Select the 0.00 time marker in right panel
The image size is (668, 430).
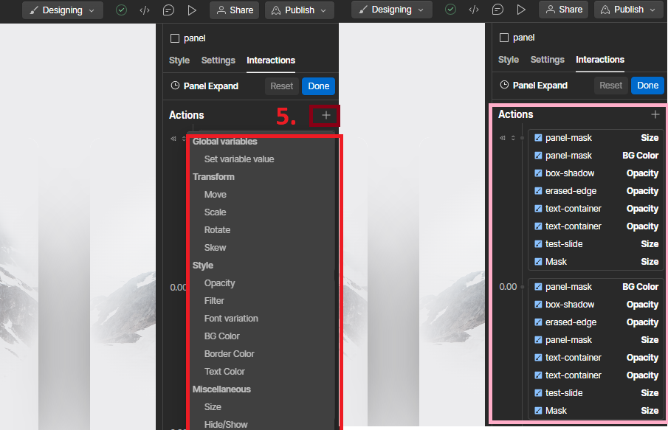[508, 287]
